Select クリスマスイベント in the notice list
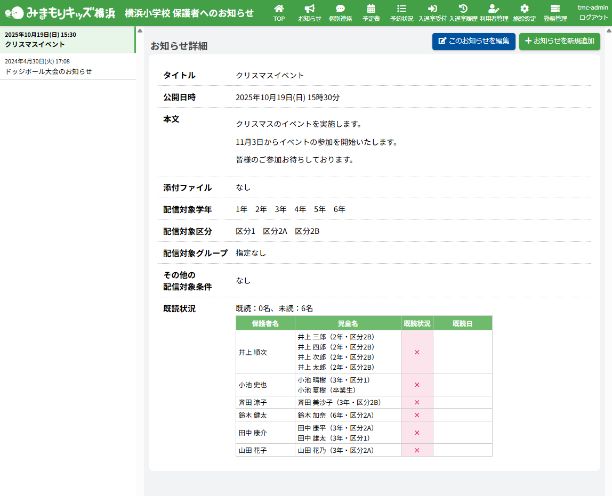Screen dimensions: 612x496 (68, 39)
